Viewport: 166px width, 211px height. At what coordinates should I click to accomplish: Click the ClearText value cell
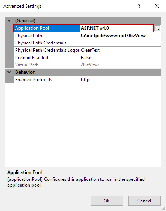[120, 50]
